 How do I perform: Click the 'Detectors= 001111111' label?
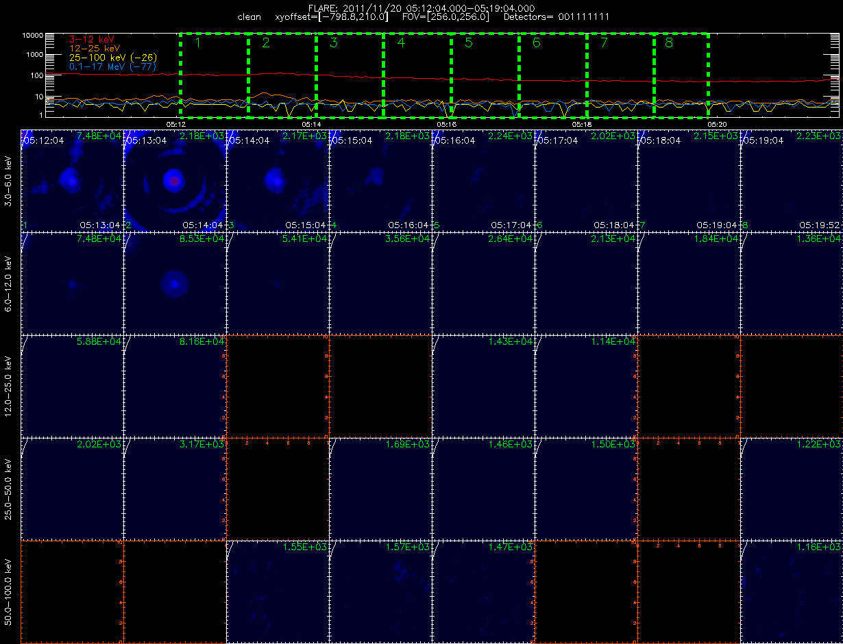click(x=556, y=16)
